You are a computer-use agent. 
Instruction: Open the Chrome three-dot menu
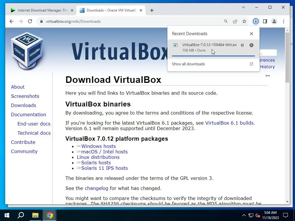click(283, 21)
